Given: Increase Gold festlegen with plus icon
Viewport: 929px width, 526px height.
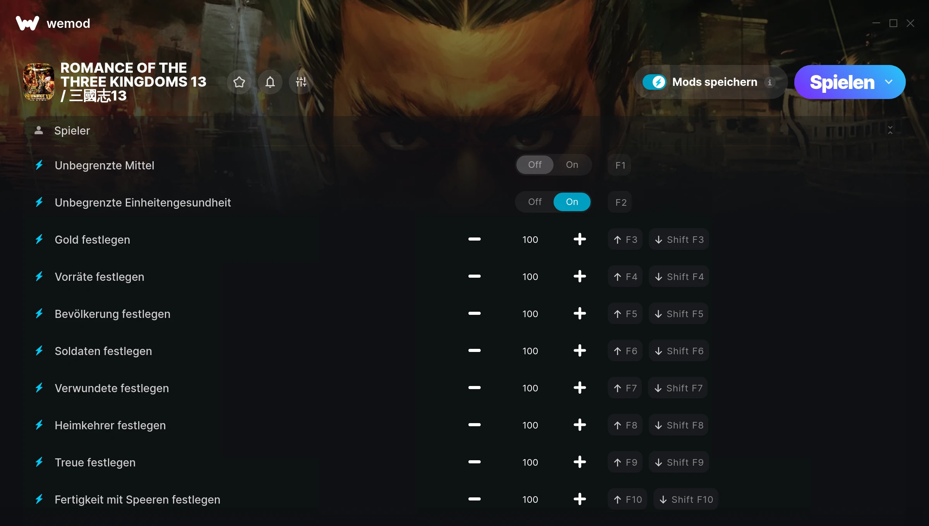Looking at the screenshot, I should tap(579, 239).
